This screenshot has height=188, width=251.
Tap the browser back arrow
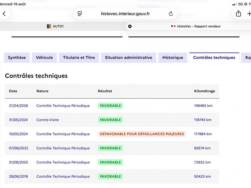[4, 14]
